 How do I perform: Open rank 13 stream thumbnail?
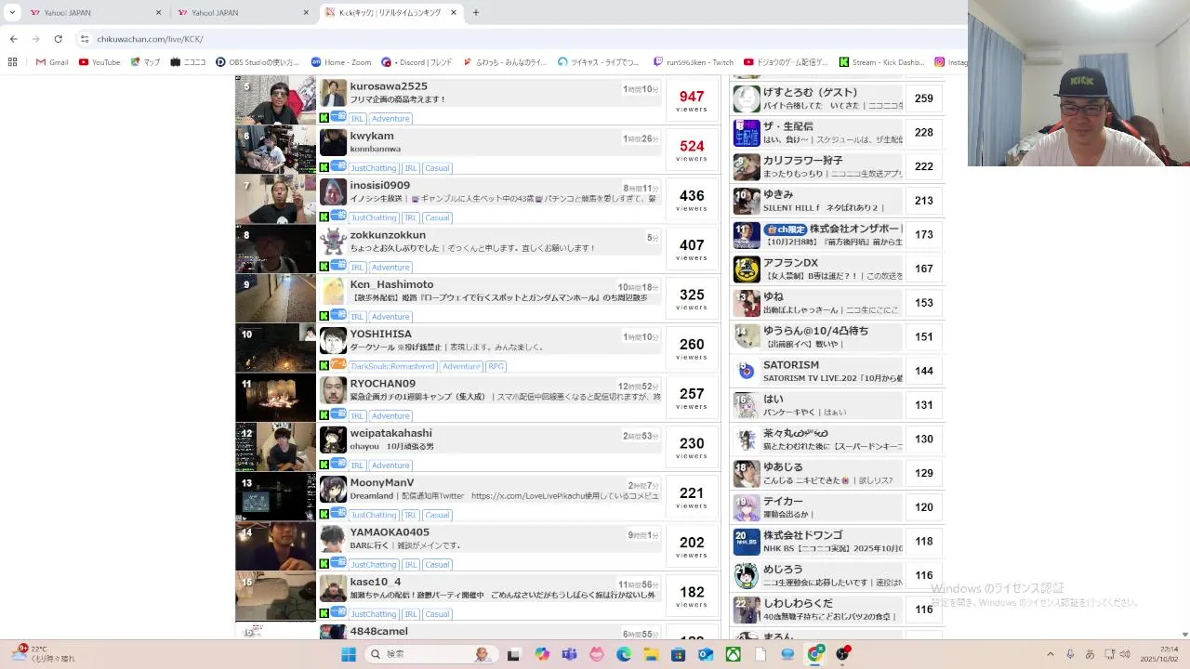coord(275,496)
